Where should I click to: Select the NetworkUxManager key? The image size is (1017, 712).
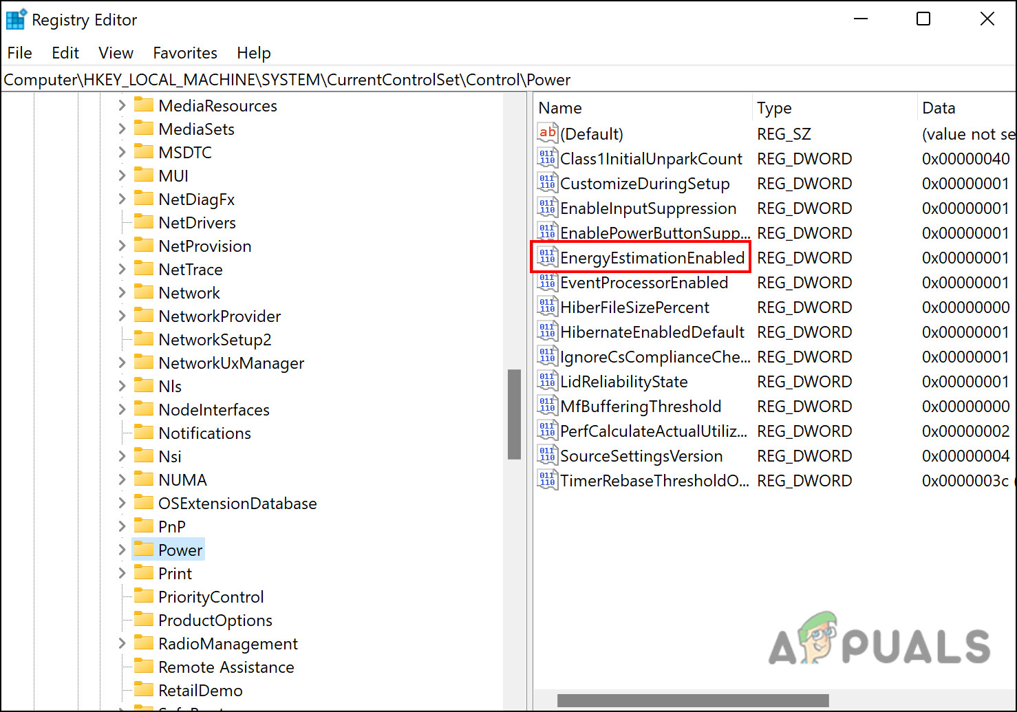(x=231, y=363)
